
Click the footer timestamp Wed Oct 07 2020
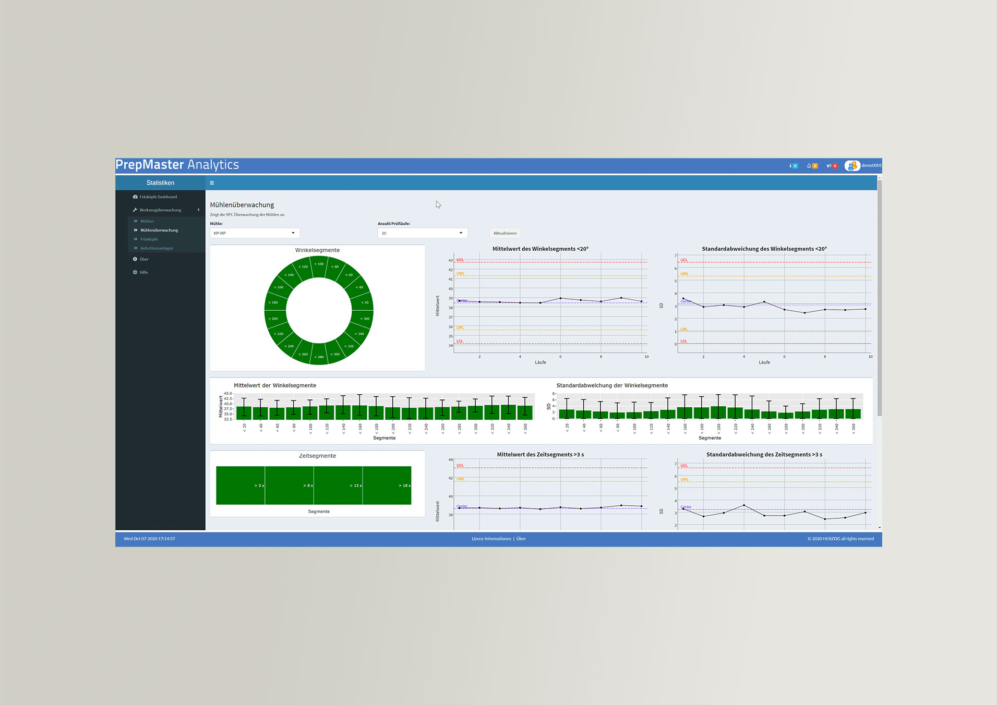[x=149, y=539]
